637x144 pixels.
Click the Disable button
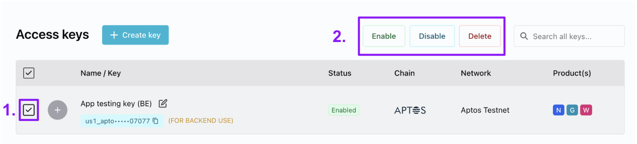[432, 36]
